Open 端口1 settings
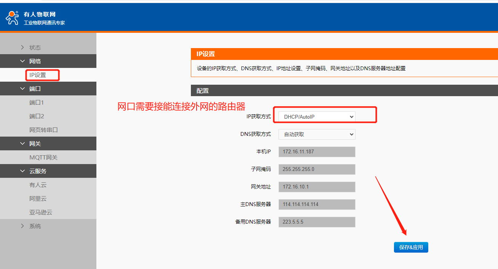This screenshot has width=498, height=269. 37,103
